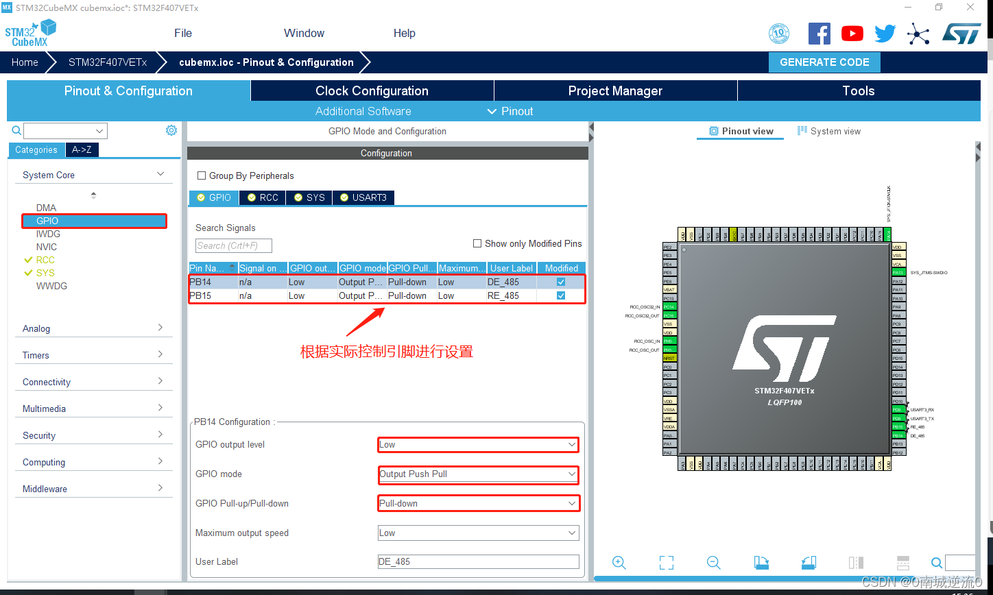Screen dimensions: 993x595
Task: Open the ST community network icon
Action: pos(918,34)
